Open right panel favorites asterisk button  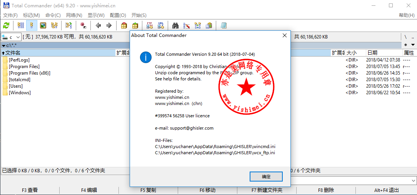coord(406,45)
